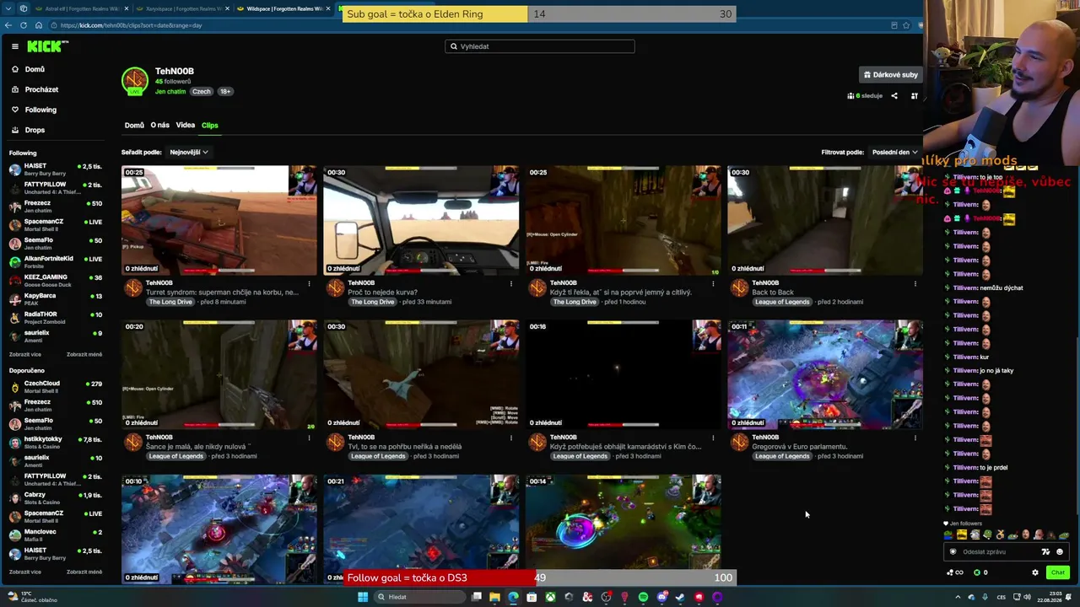Screen dimensions: 1080x607
Task: Open HAISET channel in Following list
Action: [x=55, y=169]
